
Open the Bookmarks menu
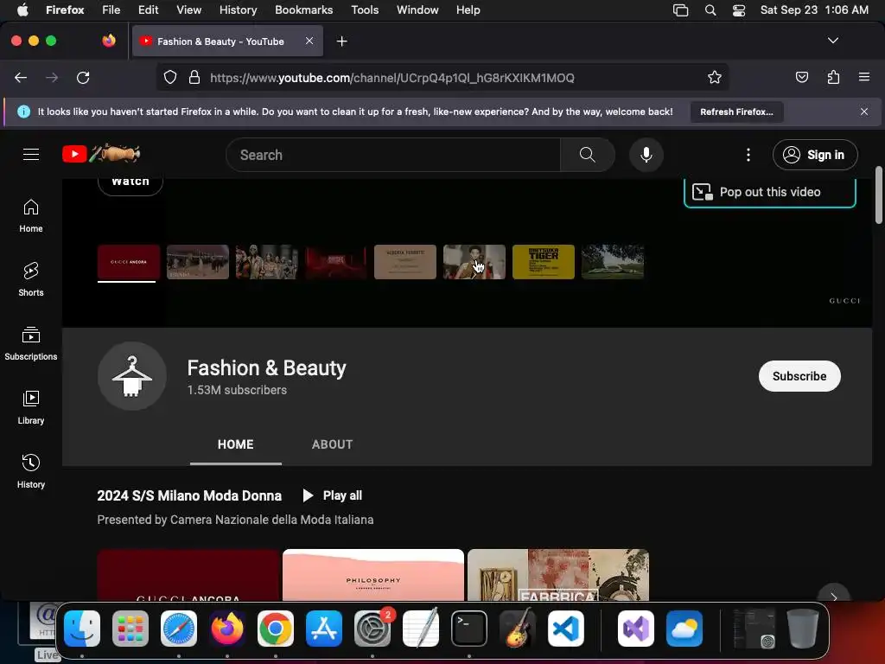tap(303, 10)
